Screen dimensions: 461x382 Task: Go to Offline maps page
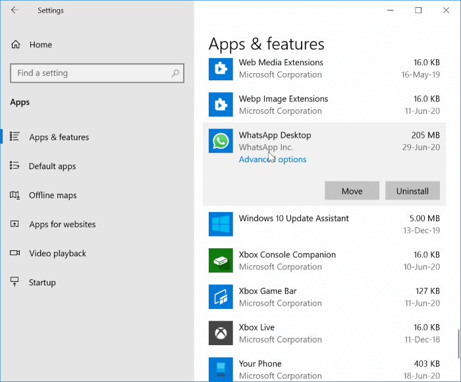[x=97, y=195]
